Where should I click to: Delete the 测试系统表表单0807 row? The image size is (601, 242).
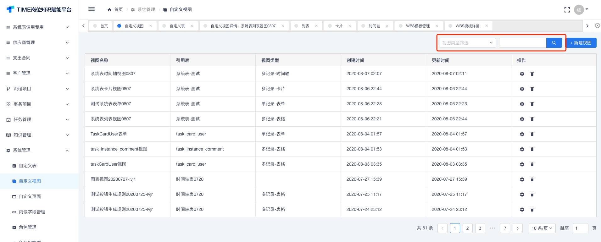532,104
